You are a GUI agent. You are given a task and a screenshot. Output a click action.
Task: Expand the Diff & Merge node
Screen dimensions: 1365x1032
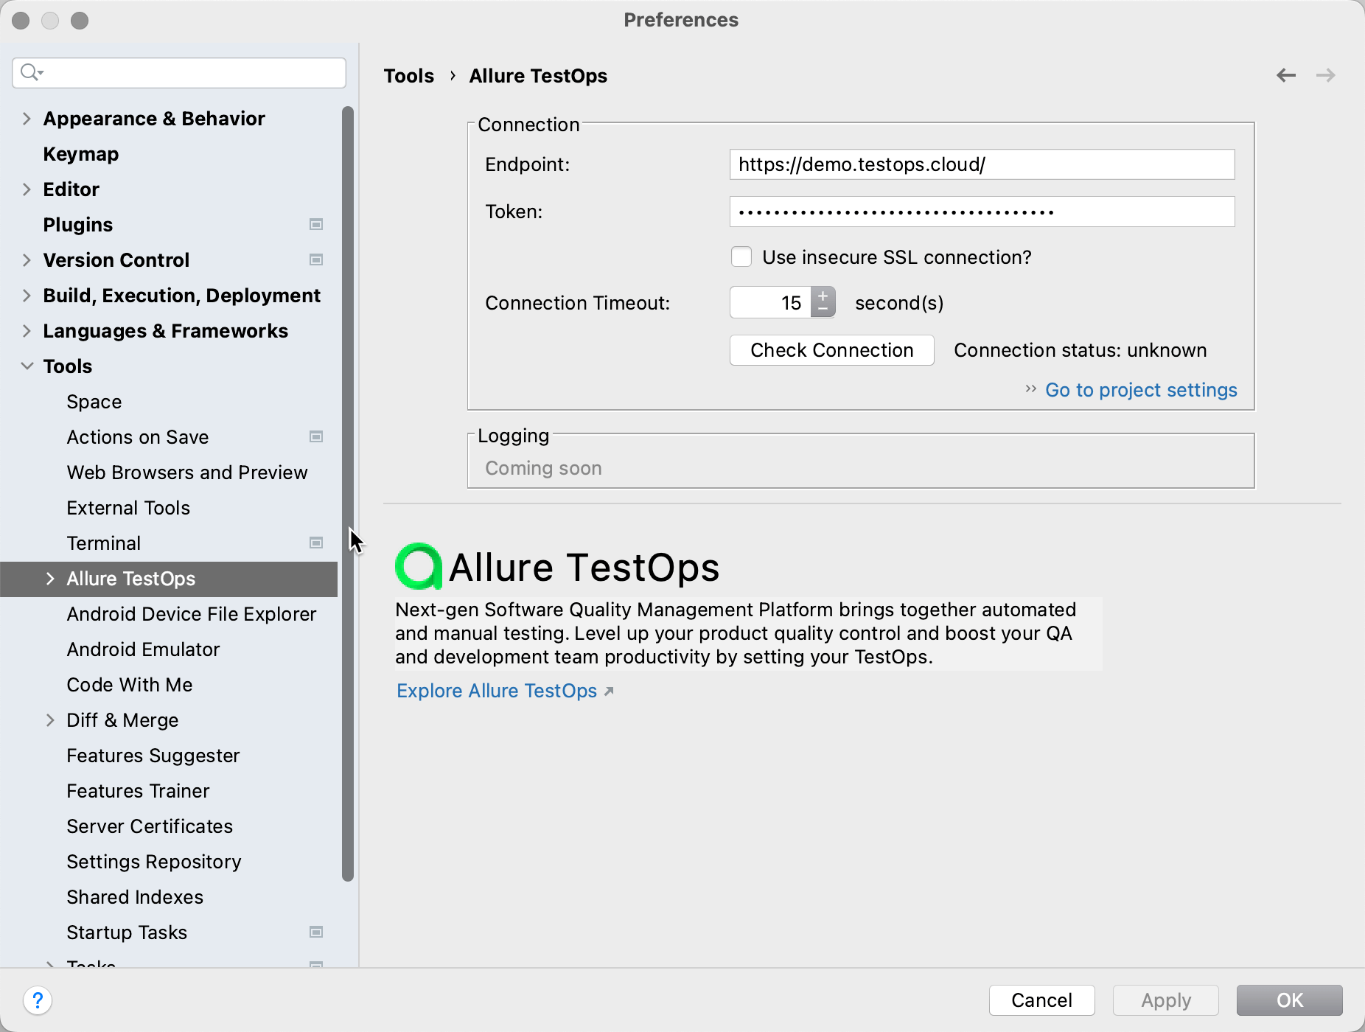pos(50,720)
